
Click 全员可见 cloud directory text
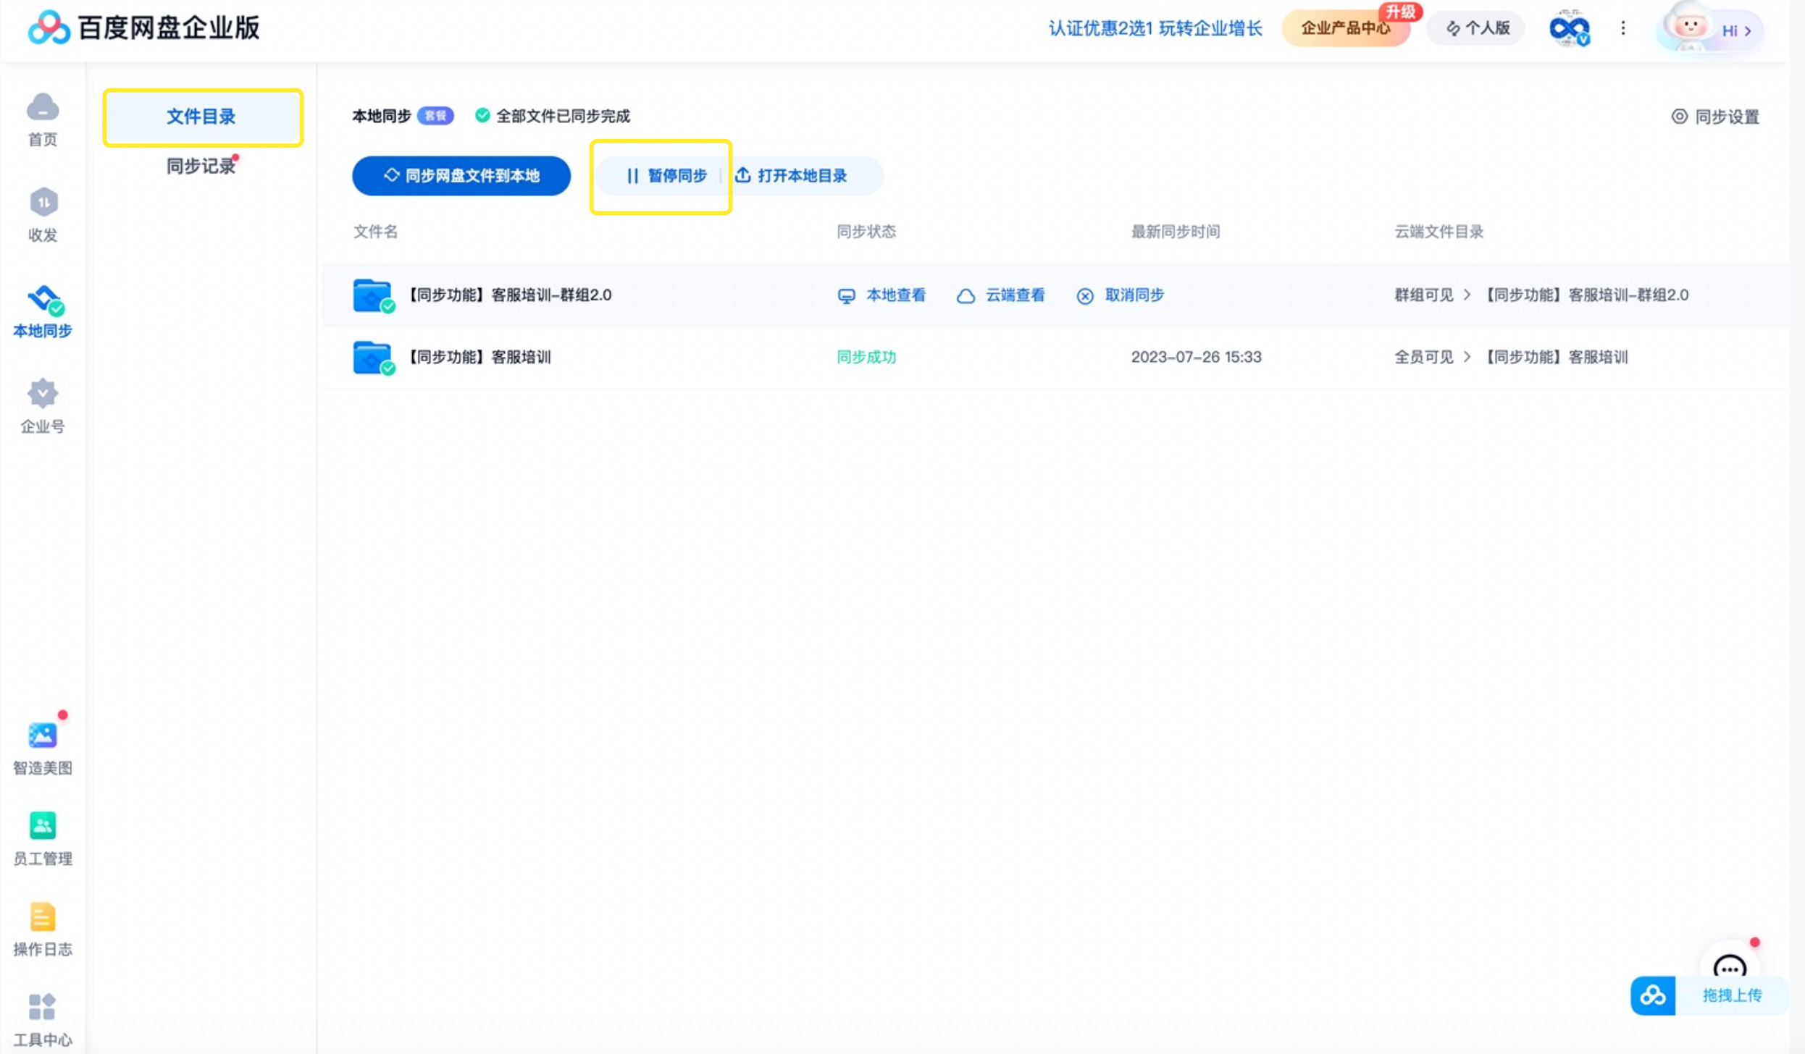(1423, 357)
